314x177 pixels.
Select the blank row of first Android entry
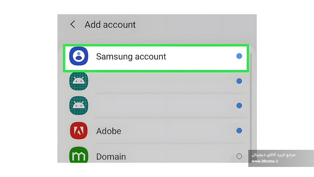click(156, 81)
